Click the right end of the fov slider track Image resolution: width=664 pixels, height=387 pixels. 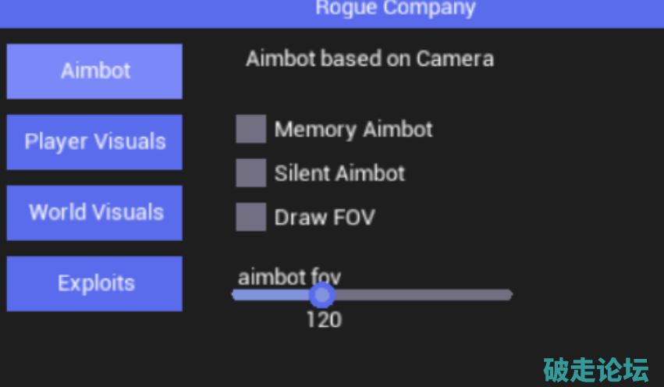[x=508, y=295]
